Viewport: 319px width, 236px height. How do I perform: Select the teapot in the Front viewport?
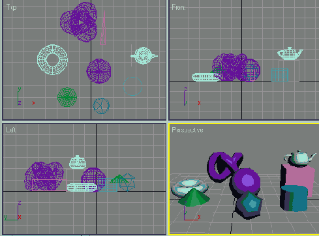[x=290, y=53]
